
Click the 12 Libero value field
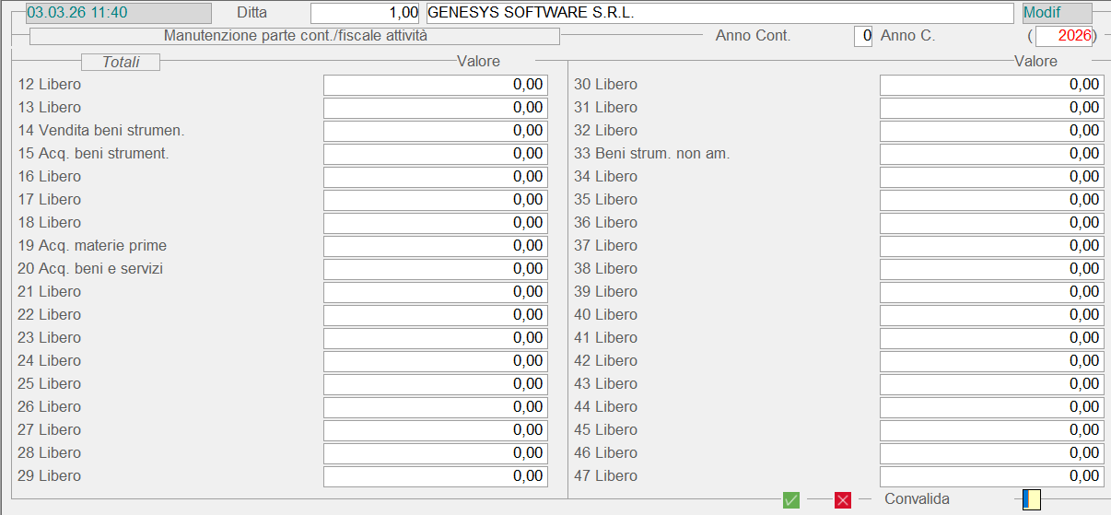(435, 85)
